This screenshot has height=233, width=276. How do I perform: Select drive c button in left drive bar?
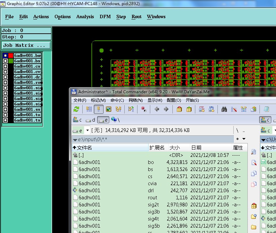[x=77, y=120]
